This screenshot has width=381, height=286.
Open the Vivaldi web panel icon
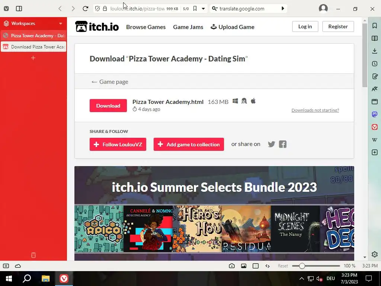374,127
